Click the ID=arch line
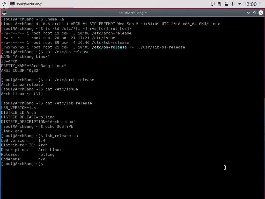The width and height of the screenshot is (265, 199). 9,61
